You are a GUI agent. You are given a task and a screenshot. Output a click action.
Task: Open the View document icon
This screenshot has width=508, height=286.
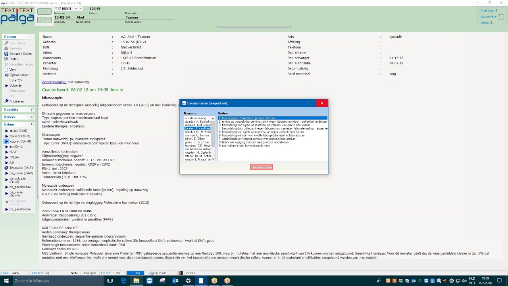click(6, 70)
